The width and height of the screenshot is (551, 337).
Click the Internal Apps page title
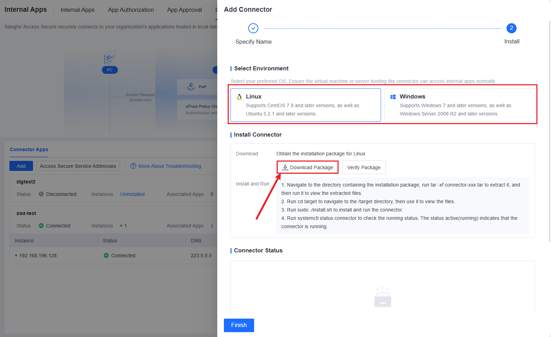25,9
